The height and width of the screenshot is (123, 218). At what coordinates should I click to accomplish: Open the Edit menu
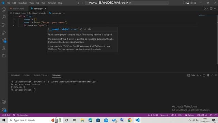click(14, 3)
